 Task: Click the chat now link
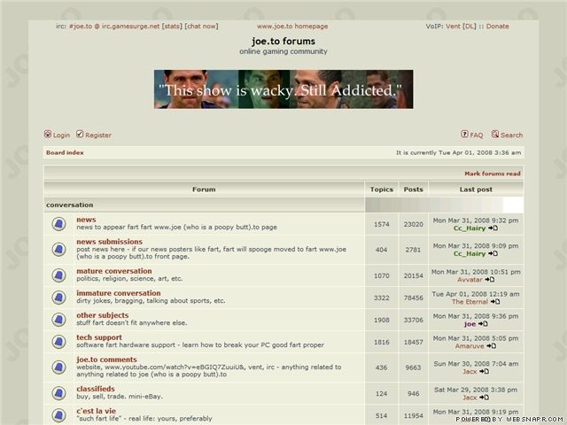(x=201, y=26)
